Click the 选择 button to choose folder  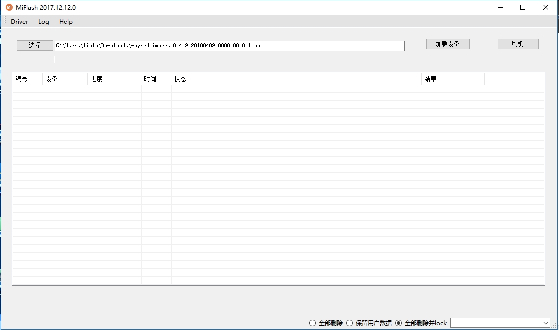point(35,45)
